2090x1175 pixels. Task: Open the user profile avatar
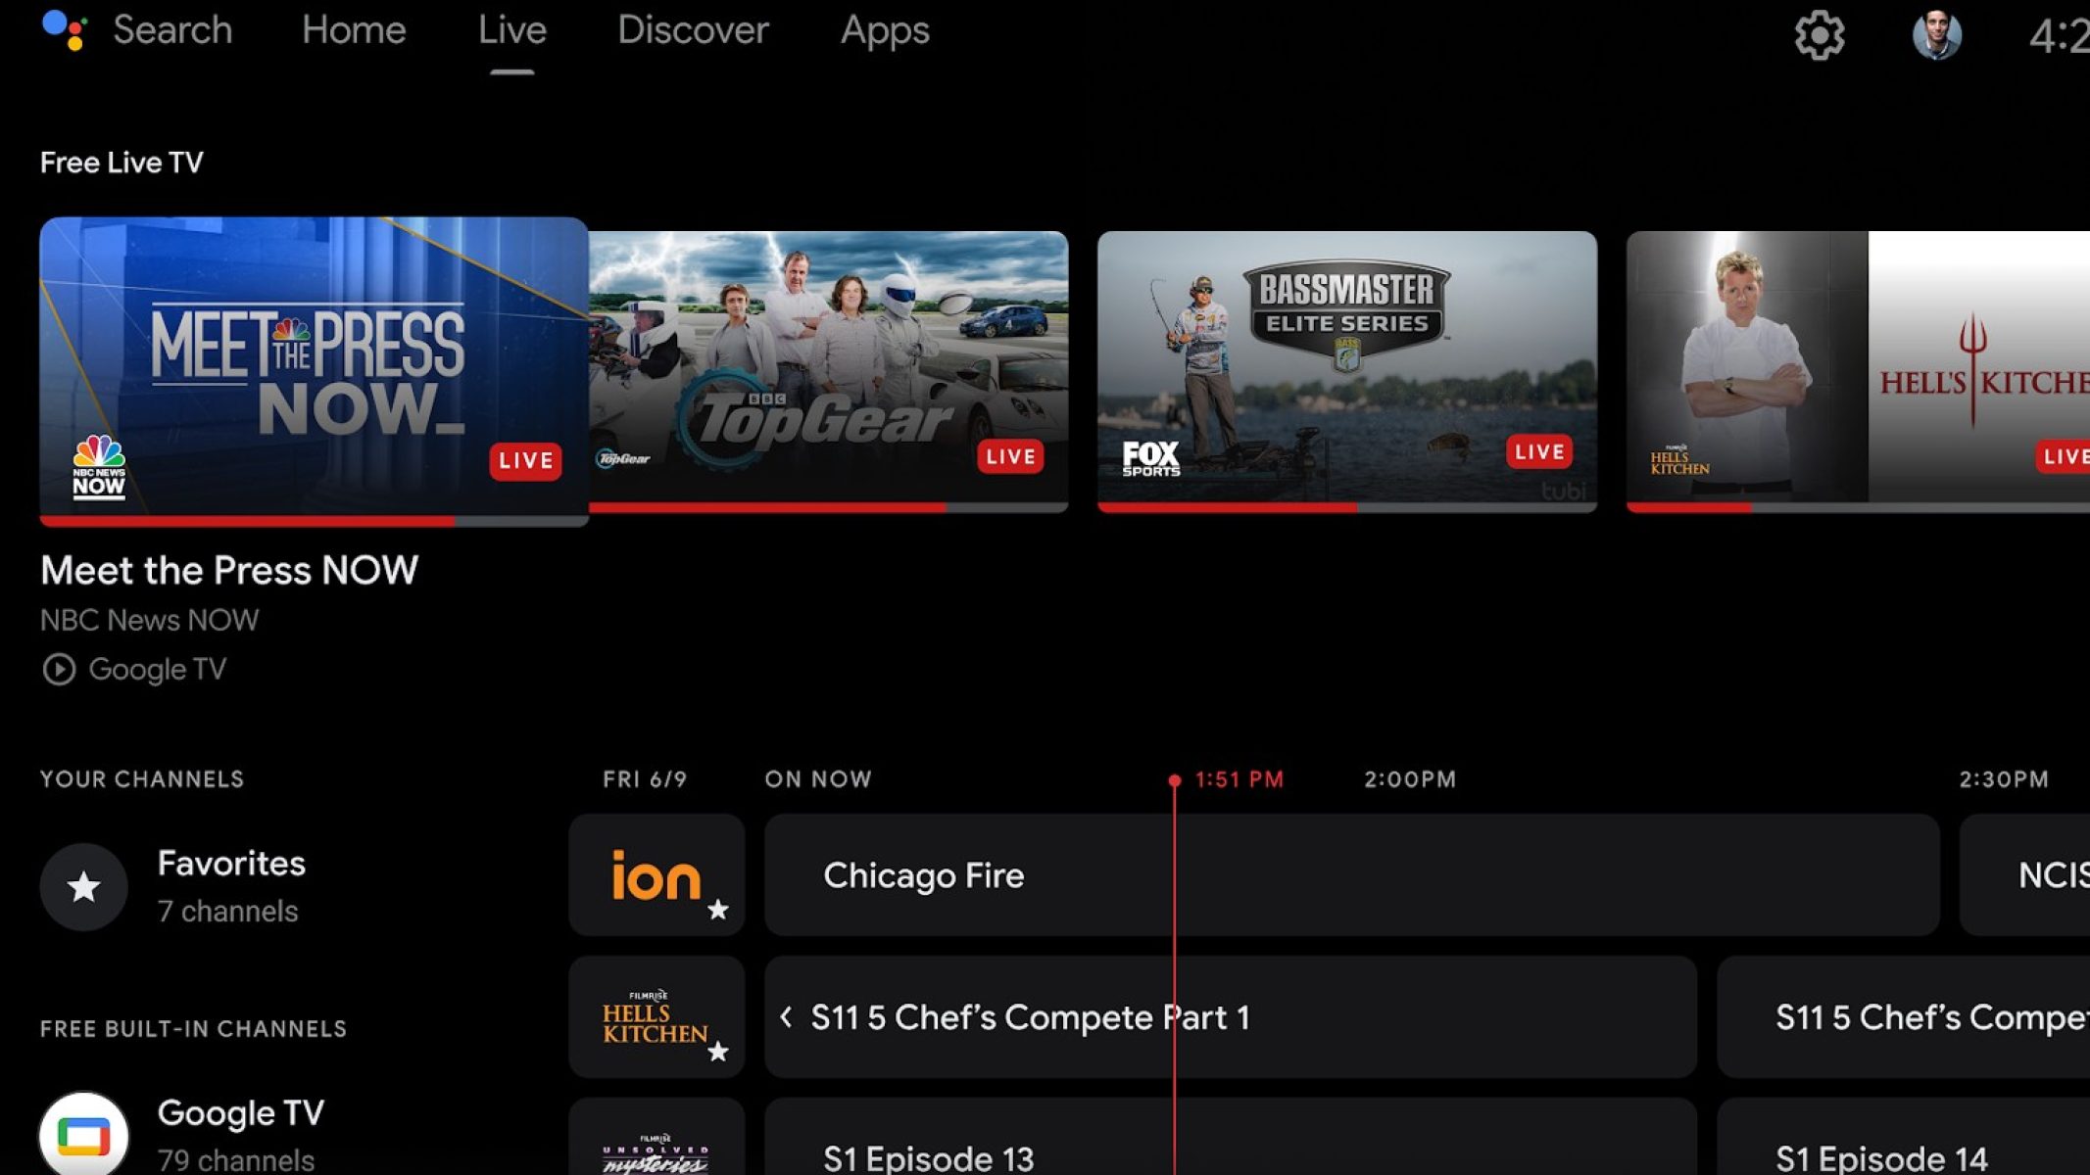tap(1936, 35)
